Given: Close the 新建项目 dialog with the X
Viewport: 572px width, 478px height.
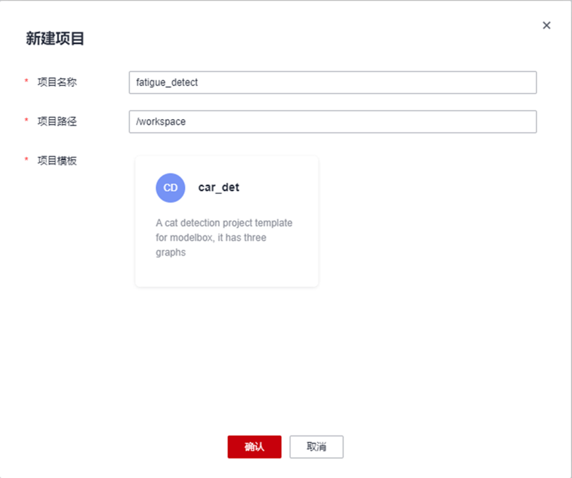Looking at the screenshot, I should [x=546, y=25].
